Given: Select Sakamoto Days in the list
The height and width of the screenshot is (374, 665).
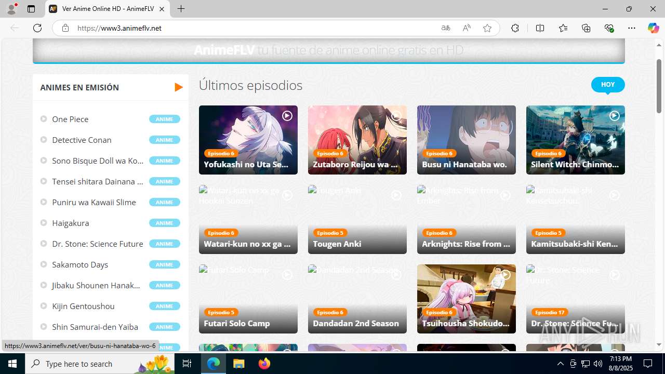Looking at the screenshot, I should pyautogui.click(x=80, y=264).
